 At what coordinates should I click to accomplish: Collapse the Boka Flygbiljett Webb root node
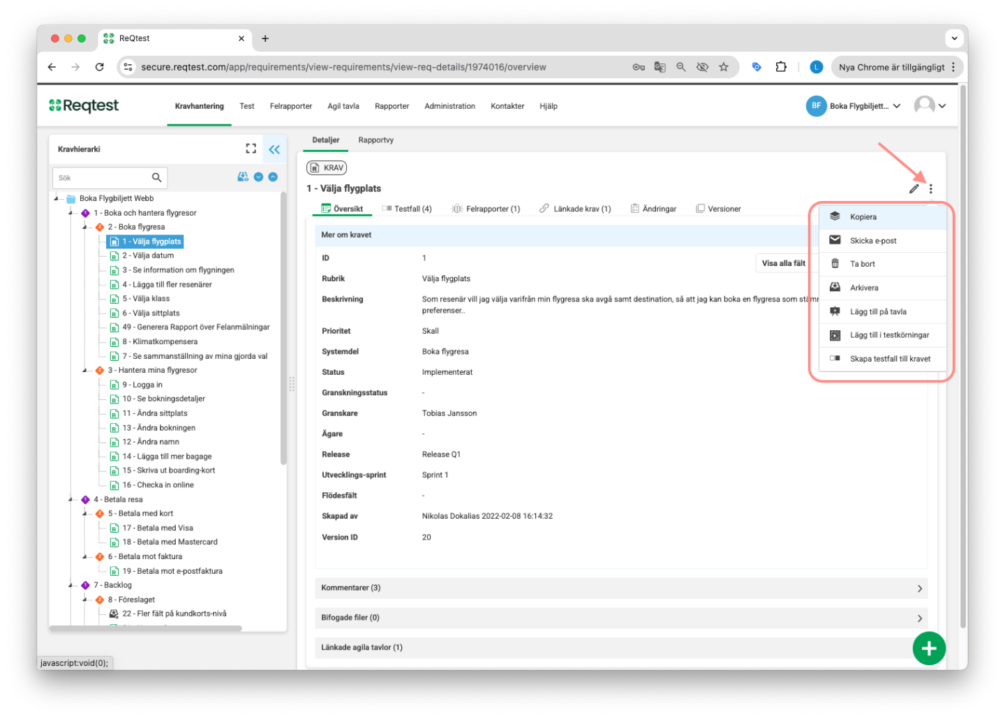(57, 198)
